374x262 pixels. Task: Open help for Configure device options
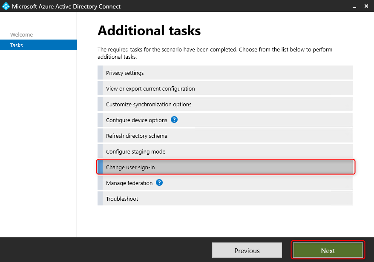coord(174,120)
